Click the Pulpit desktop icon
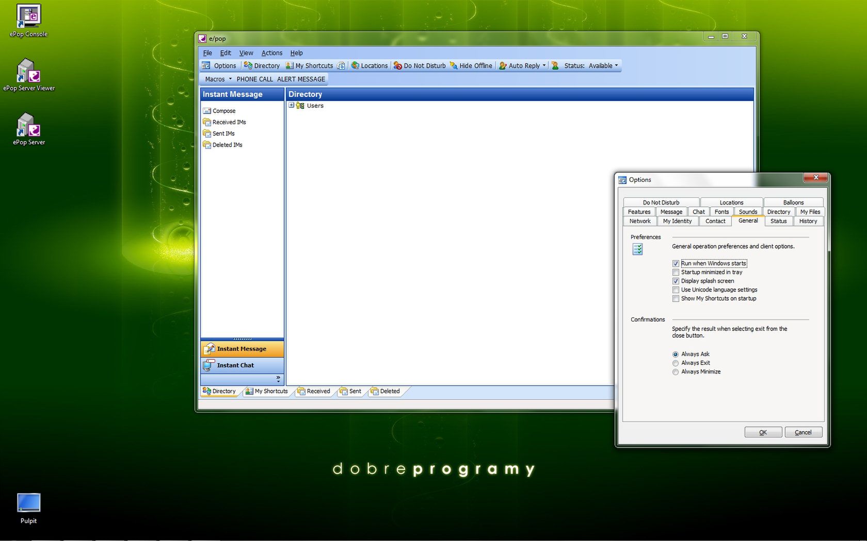The height and width of the screenshot is (541, 867). pyautogui.click(x=28, y=509)
